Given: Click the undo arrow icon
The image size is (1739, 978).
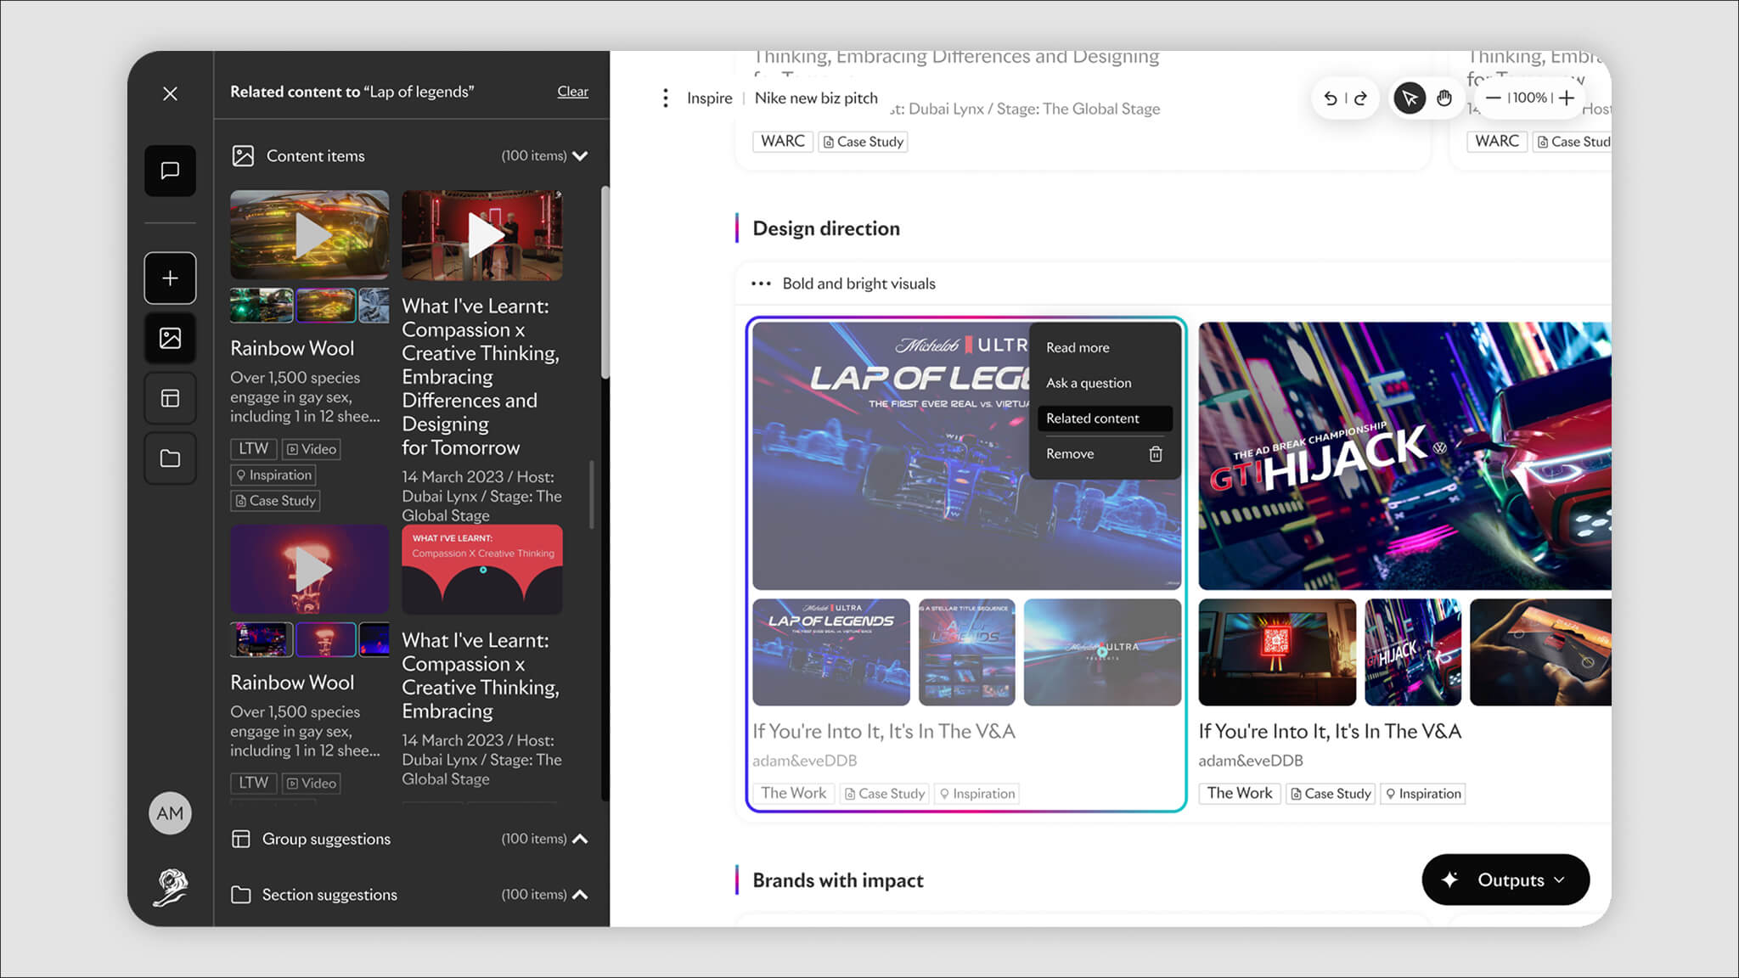Looking at the screenshot, I should [1331, 98].
